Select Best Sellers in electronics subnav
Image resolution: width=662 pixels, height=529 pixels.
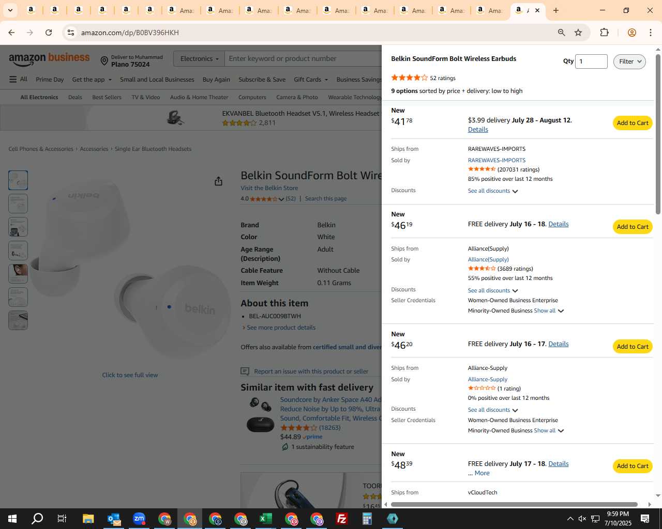107,97
